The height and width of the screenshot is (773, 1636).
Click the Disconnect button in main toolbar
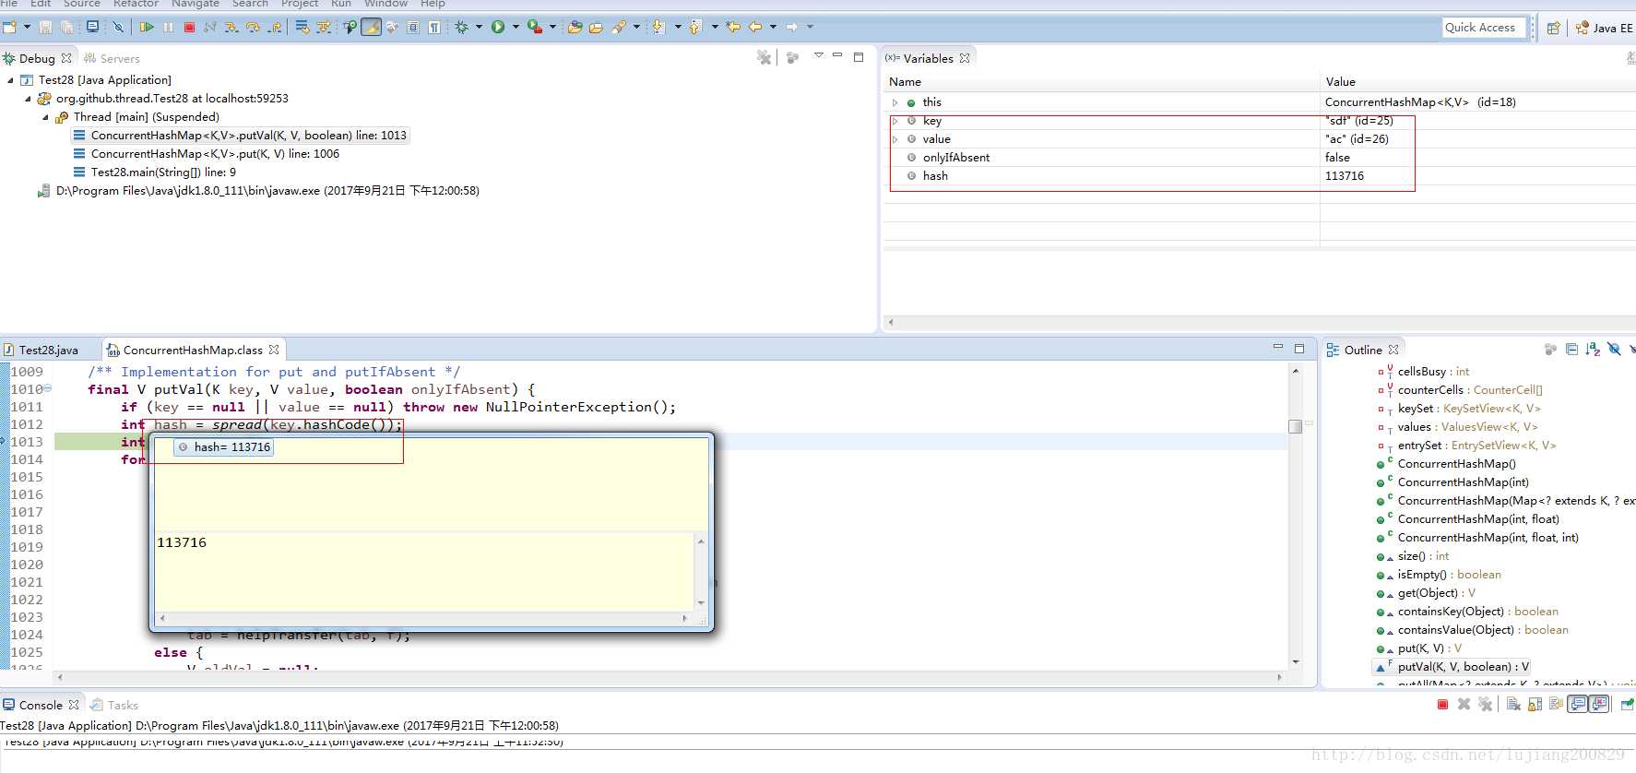click(x=210, y=27)
